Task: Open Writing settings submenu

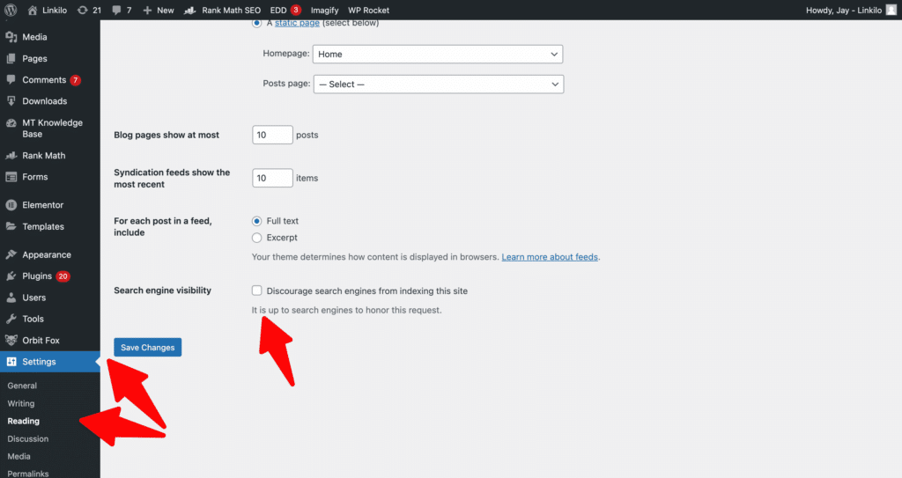Action: click(x=21, y=404)
